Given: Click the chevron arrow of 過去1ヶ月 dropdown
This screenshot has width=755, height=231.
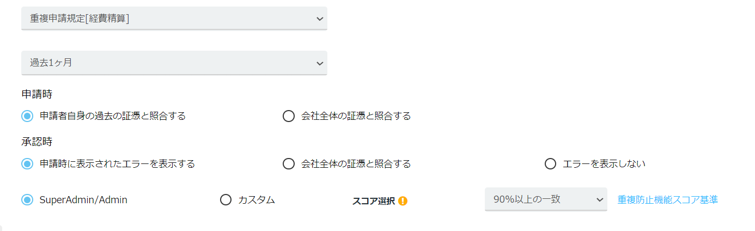Looking at the screenshot, I should pos(319,63).
